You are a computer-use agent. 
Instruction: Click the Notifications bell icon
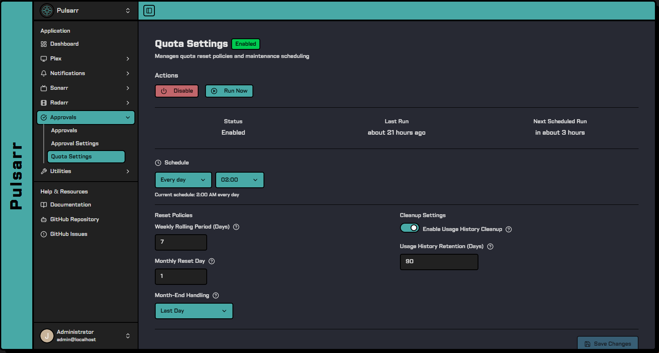44,73
